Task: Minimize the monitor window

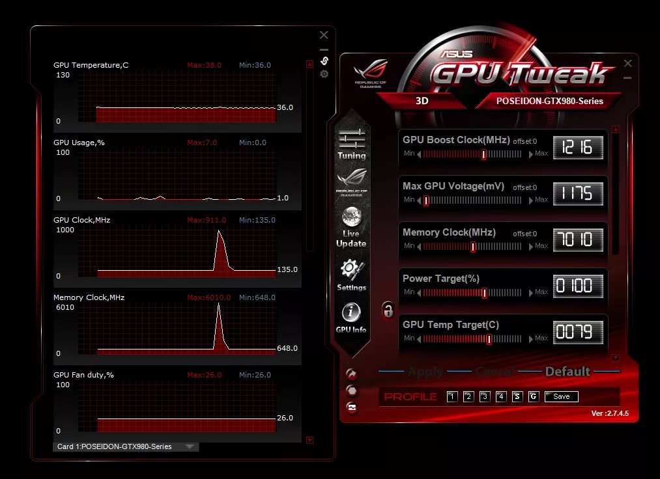Action: [324, 49]
